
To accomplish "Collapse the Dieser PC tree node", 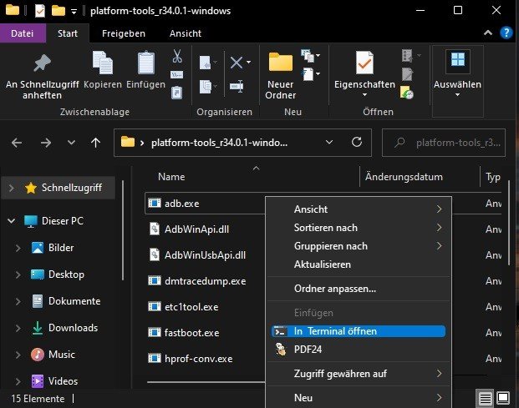I will 11,221.
